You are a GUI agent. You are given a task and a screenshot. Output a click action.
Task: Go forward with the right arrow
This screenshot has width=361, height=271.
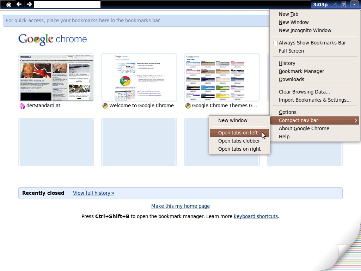(x=29, y=4)
